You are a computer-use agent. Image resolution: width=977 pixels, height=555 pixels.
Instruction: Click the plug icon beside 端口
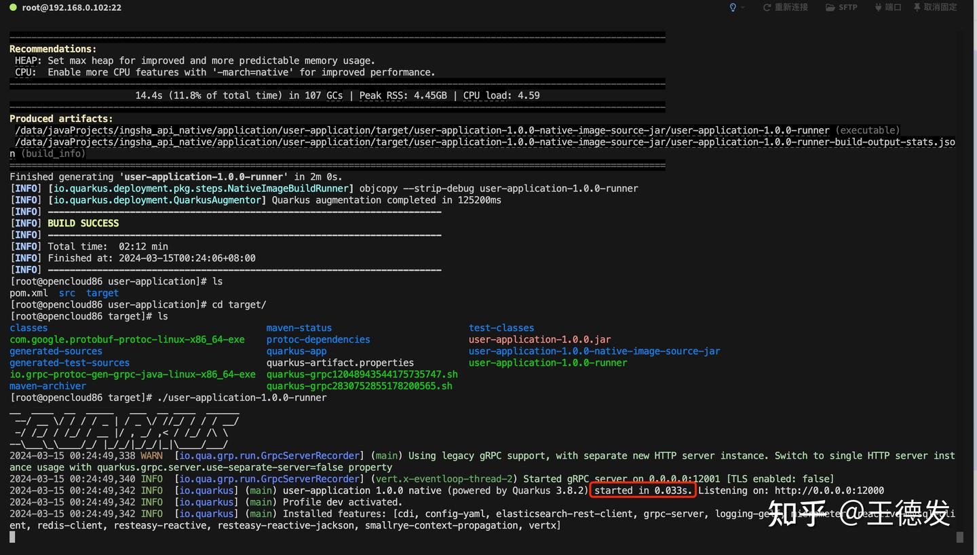[880, 7]
